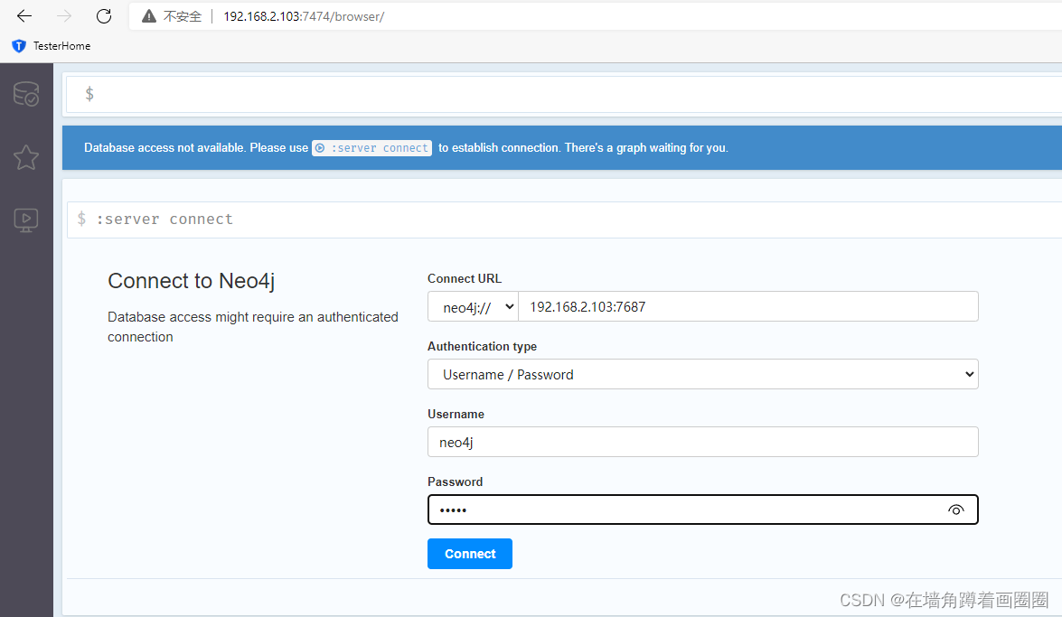Open the Authentication type dropdown
The height and width of the screenshot is (617, 1062).
pyautogui.click(x=702, y=375)
